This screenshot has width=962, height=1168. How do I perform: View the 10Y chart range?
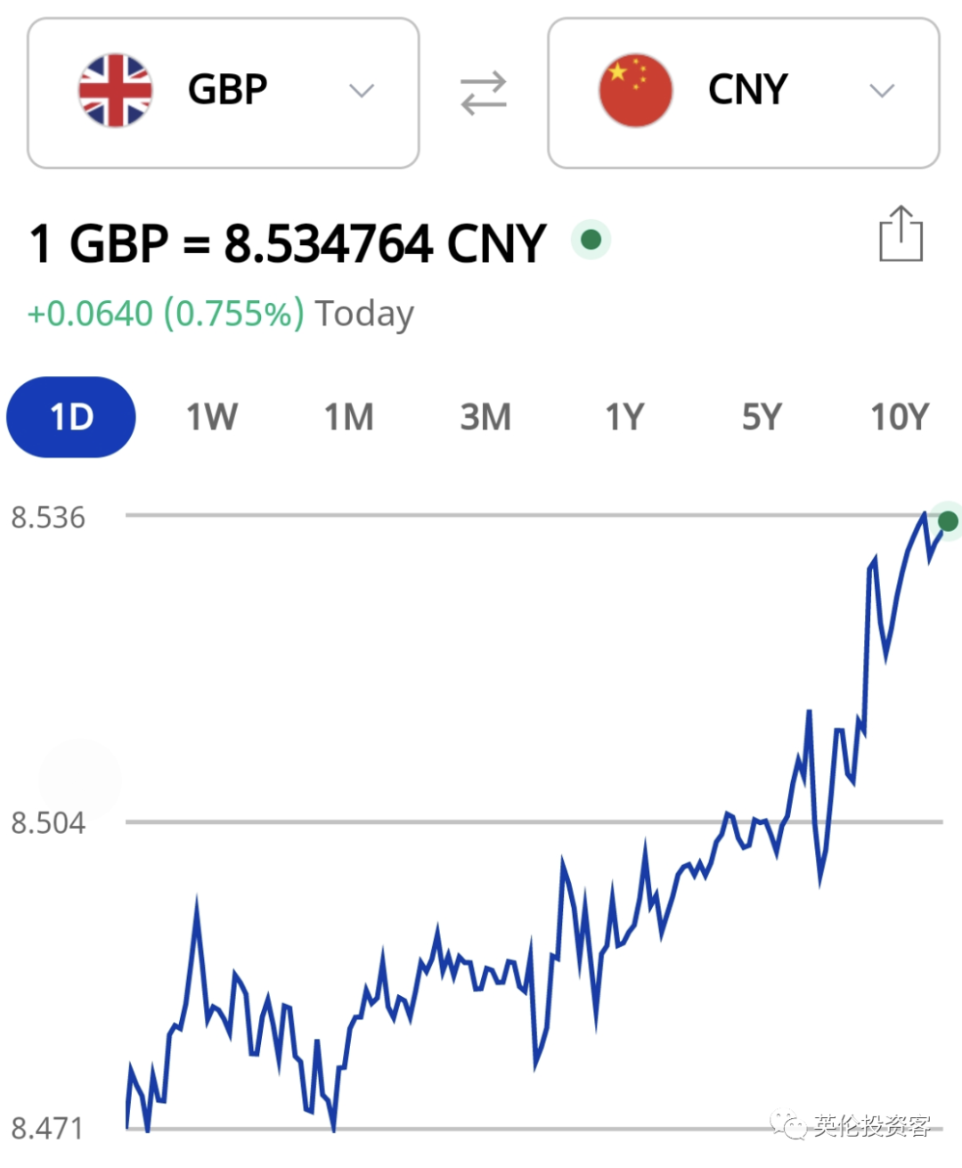900,417
